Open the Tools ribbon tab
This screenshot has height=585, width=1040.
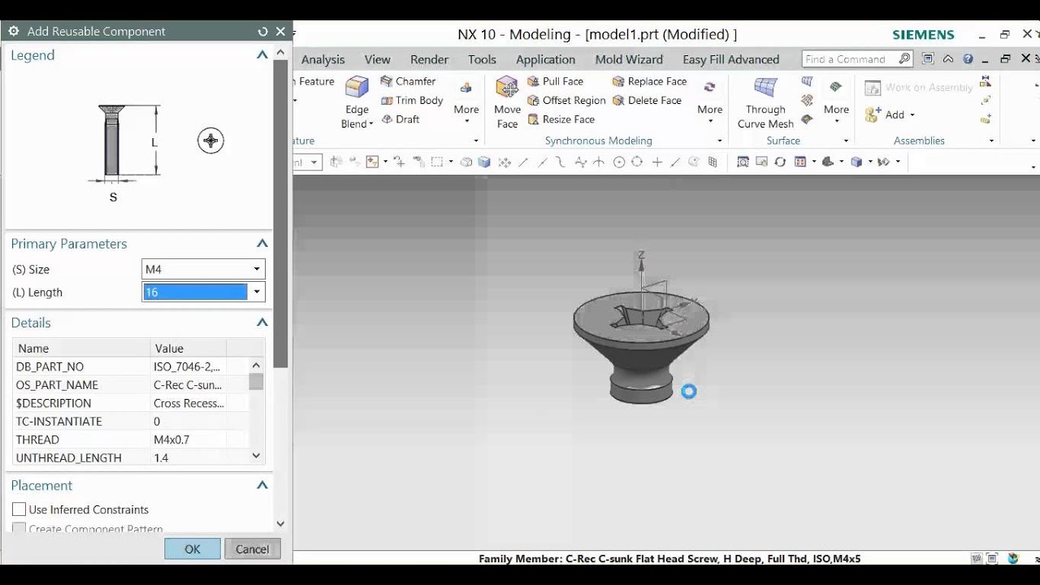pos(482,59)
